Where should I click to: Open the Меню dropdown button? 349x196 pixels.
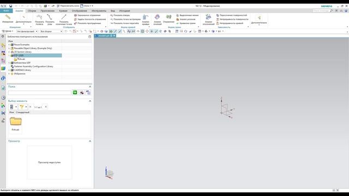pyautogui.click(x=8, y=32)
